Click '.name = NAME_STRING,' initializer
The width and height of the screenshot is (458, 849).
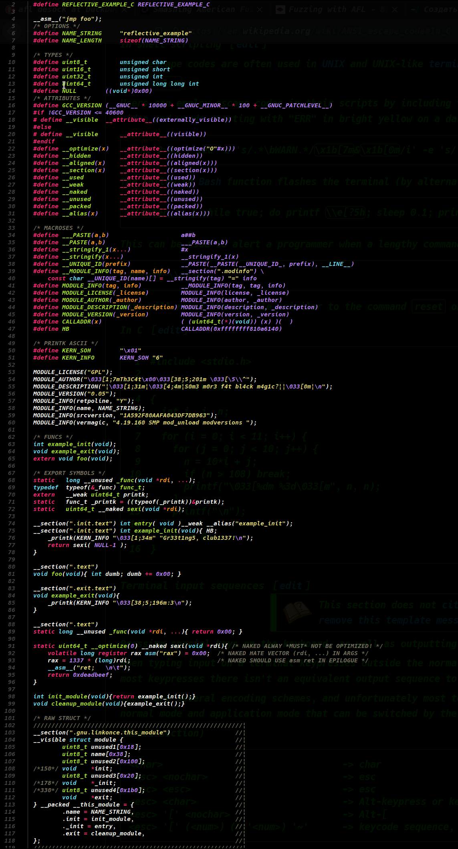(98, 812)
